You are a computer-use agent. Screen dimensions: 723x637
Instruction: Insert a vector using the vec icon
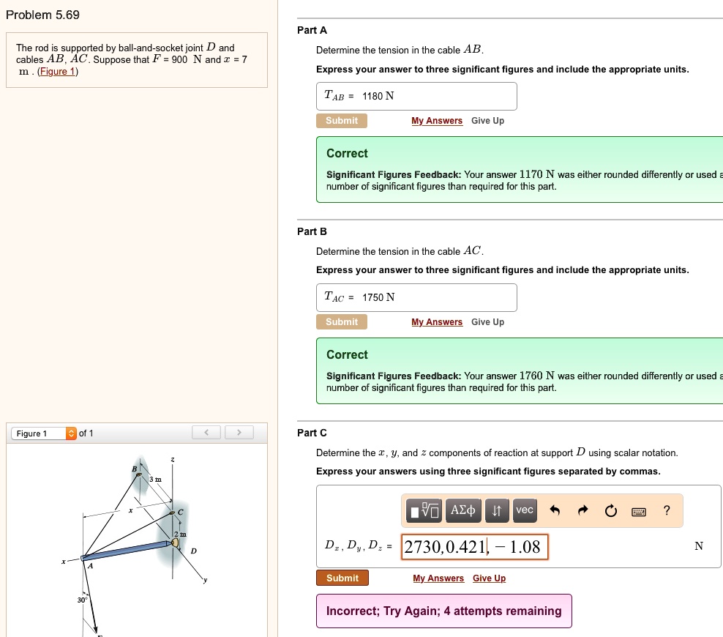coord(524,510)
